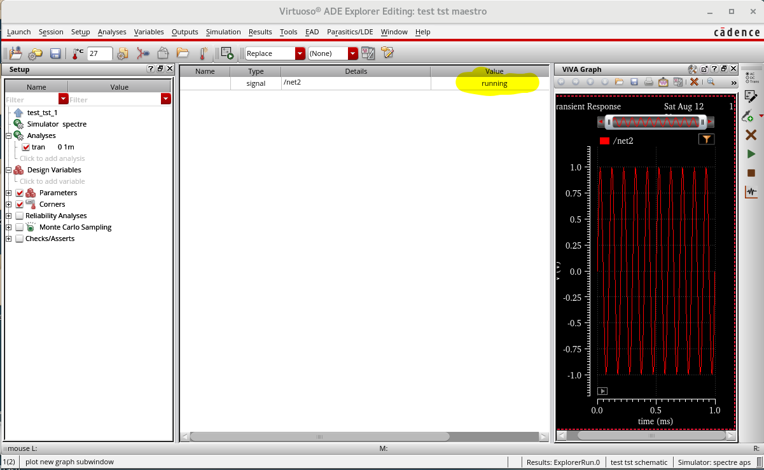Image resolution: width=764 pixels, height=470 pixels.
Task: Show ViVA Graph panel help
Action: pyautogui.click(x=714, y=69)
